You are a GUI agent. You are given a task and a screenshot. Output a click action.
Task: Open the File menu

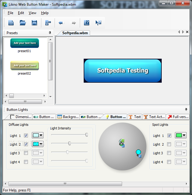point(10,13)
